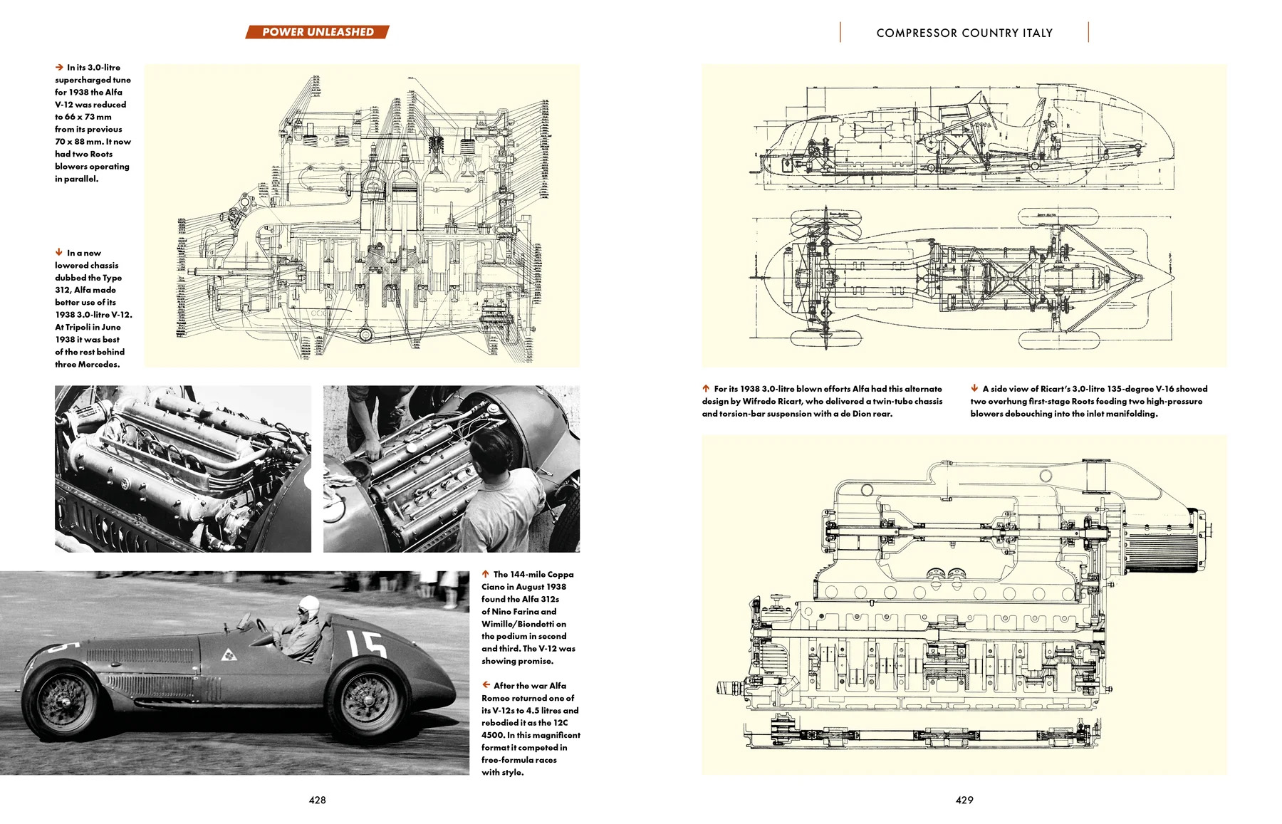Click page number 429
Viewport: 1282px width, 824px height.
click(x=964, y=800)
